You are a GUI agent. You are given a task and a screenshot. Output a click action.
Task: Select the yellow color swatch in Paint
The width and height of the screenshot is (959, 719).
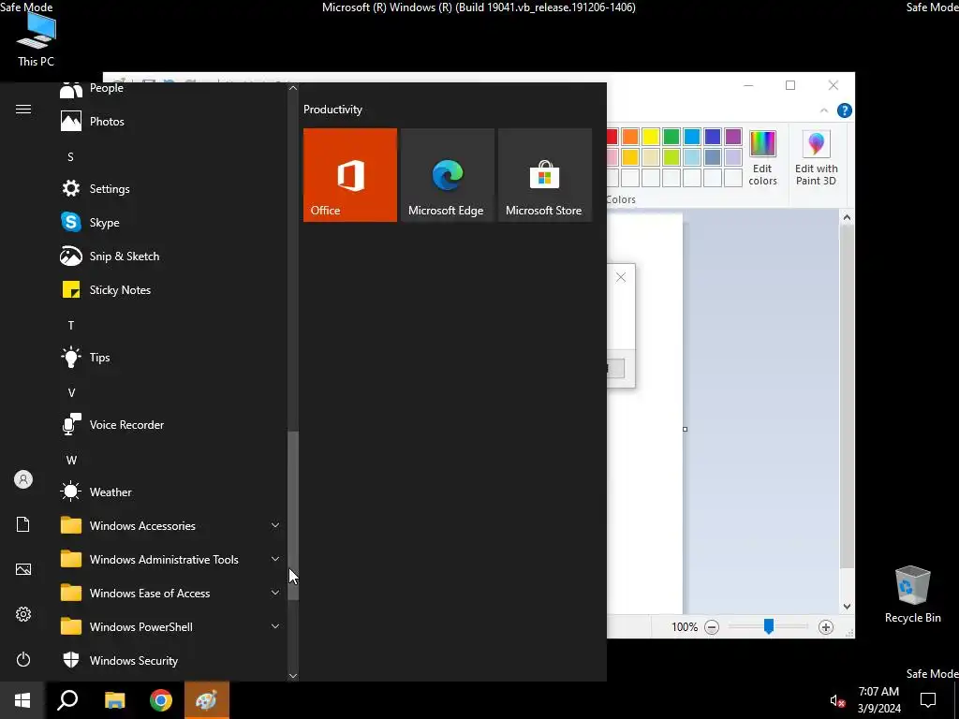click(x=651, y=137)
